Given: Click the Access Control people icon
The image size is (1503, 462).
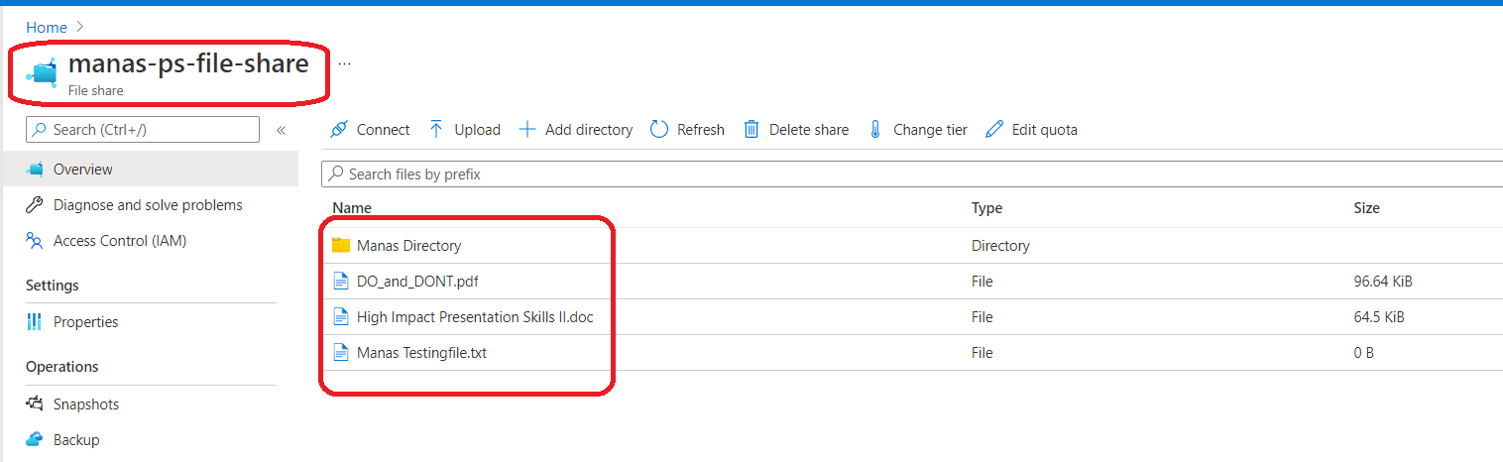Looking at the screenshot, I should click(x=35, y=241).
